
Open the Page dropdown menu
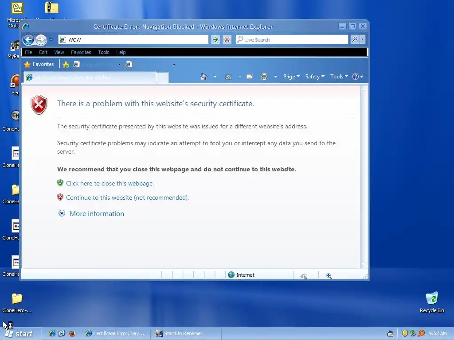(x=291, y=77)
